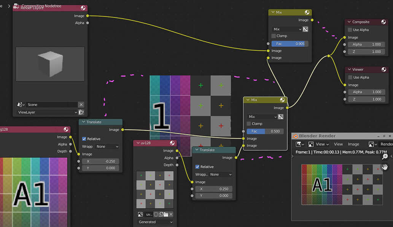393x227 pixels.
Task: Click the Blender logo in Blender Render titlebar
Action: pyautogui.click(x=295, y=136)
